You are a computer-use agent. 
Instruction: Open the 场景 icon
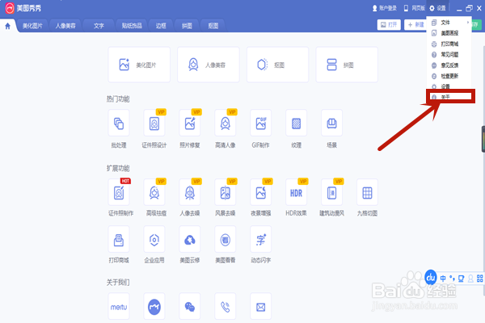point(332,123)
